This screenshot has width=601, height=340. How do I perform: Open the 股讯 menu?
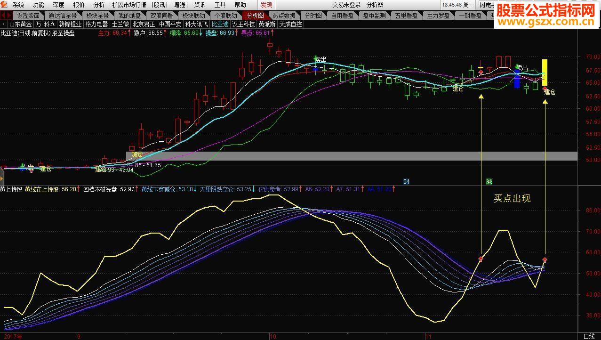(x=160, y=5)
